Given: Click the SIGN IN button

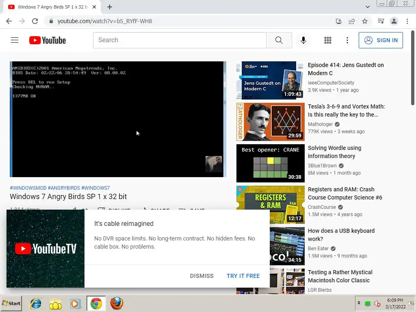Looking at the screenshot, I should [x=381, y=40].
